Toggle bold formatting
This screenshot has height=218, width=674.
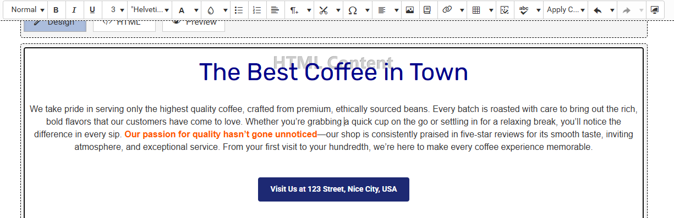click(56, 10)
